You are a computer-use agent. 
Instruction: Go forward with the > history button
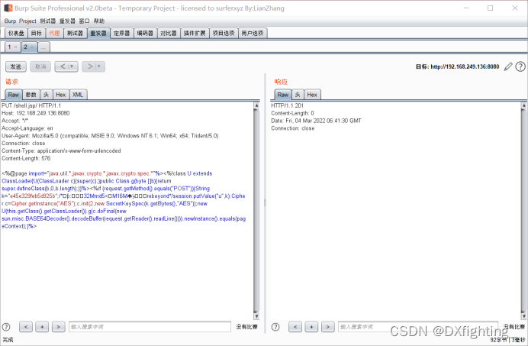(89, 66)
